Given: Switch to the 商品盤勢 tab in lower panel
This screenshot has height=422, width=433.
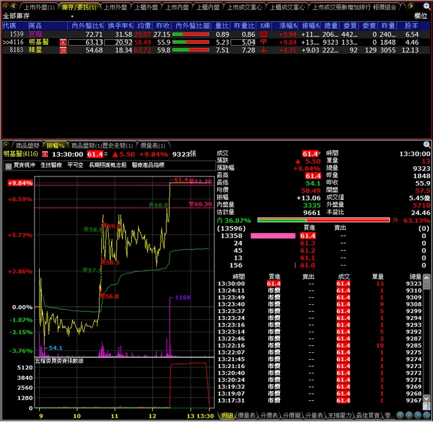Looking at the screenshot, I should click(27, 145).
